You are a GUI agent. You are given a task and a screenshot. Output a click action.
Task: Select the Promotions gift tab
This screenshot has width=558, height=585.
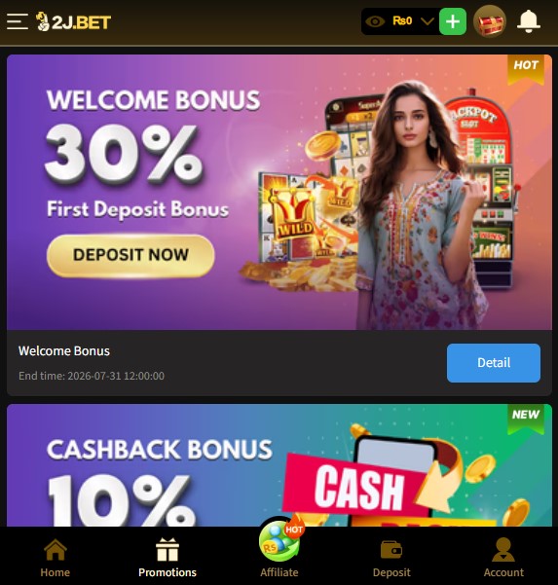pos(167,558)
